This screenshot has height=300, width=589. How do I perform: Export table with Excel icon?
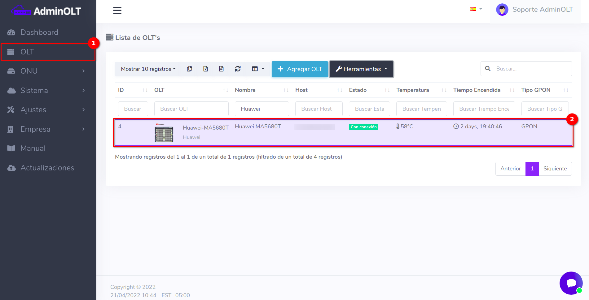click(205, 69)
